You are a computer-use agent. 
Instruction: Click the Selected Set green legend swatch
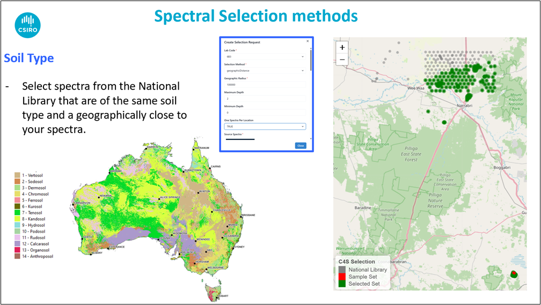pos(342,284)
